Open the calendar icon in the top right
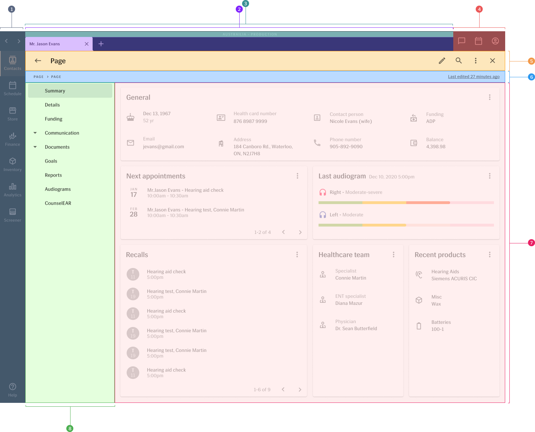Viewport: 535px width, 432px height. tap(478, 41)
